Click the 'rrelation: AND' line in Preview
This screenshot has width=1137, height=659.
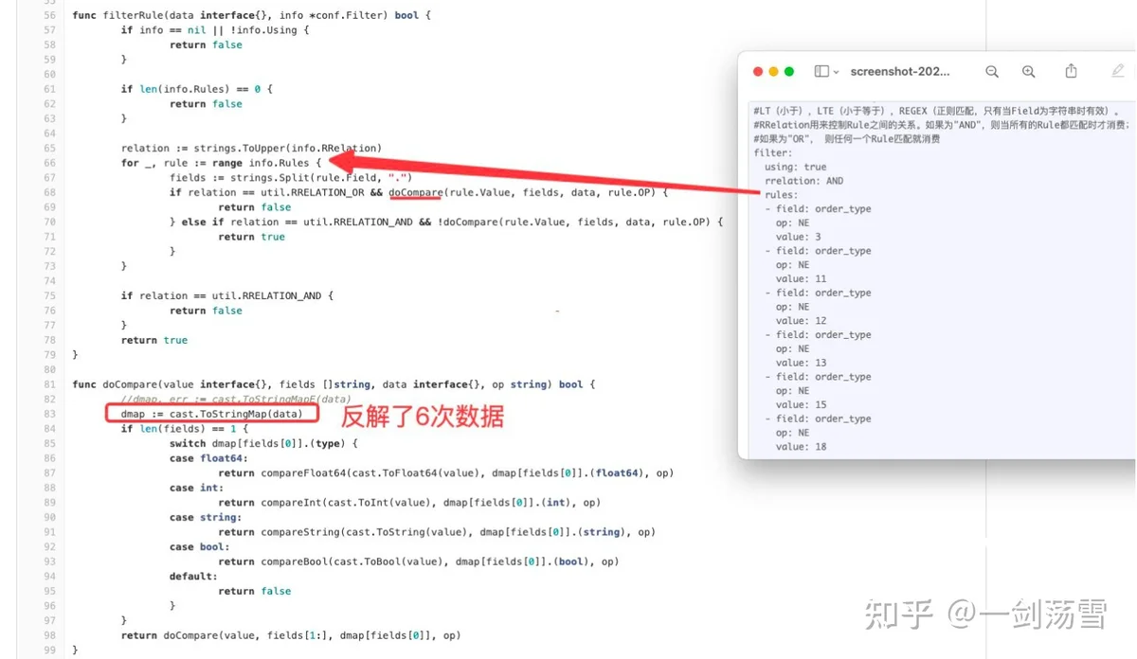pos(803,181)
